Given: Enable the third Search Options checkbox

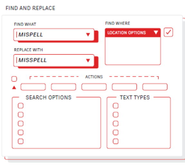Looking at the screenshot, I should click(21, 124).
